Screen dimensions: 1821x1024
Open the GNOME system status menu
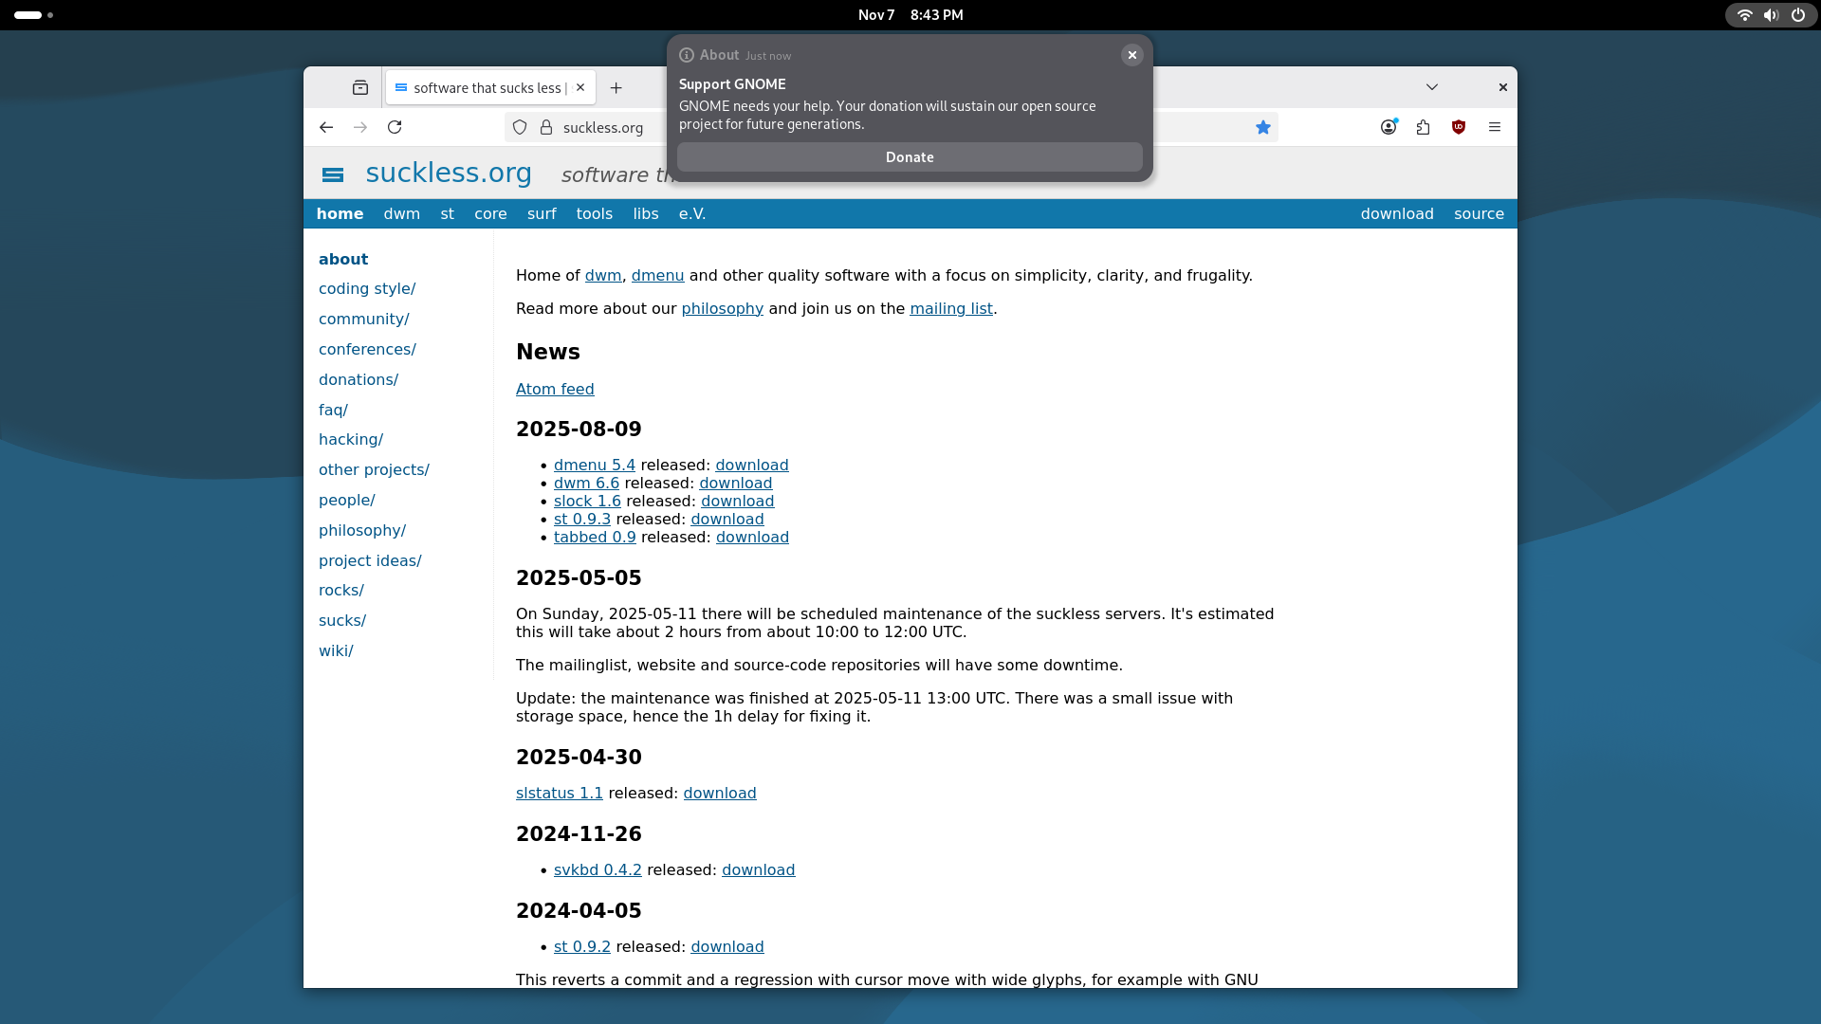[1770, 15]
